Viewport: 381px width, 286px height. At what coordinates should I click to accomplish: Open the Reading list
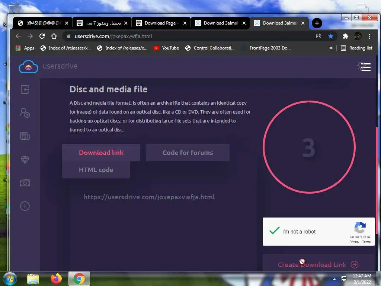coord(356,48)
